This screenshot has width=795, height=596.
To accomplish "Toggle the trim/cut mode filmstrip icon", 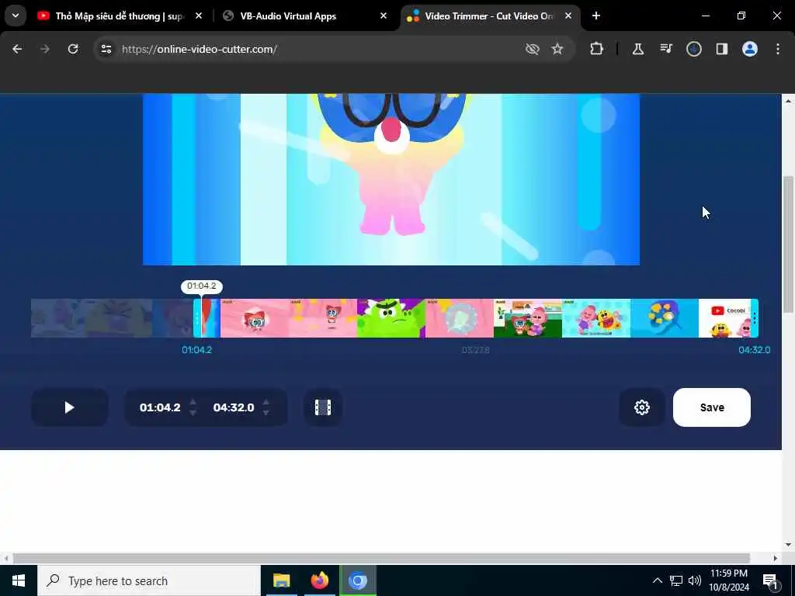I will [323, 407].
